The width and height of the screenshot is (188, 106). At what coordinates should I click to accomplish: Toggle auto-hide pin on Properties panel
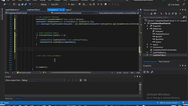183,66
